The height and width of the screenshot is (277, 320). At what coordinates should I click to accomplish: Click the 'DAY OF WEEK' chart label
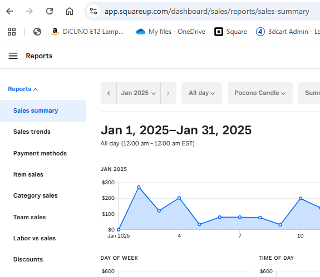point(119,258)
